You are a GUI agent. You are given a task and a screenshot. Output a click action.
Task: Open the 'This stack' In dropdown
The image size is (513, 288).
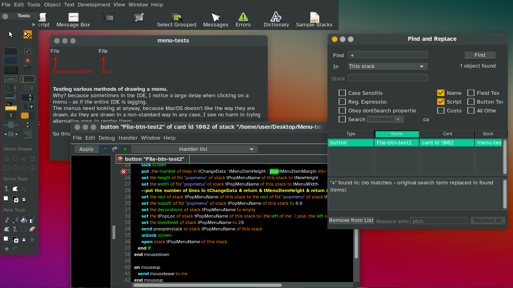tap(388, 66)
